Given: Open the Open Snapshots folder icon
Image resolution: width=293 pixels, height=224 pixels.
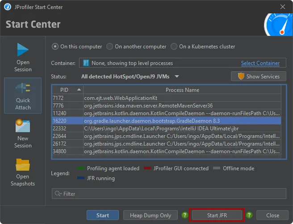Looking at the screenshot, I should click(23, 165).
